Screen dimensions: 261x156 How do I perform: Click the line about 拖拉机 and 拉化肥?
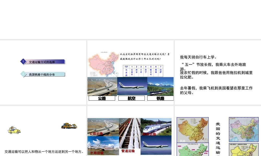pyautogui.click(x=216, y=75)
